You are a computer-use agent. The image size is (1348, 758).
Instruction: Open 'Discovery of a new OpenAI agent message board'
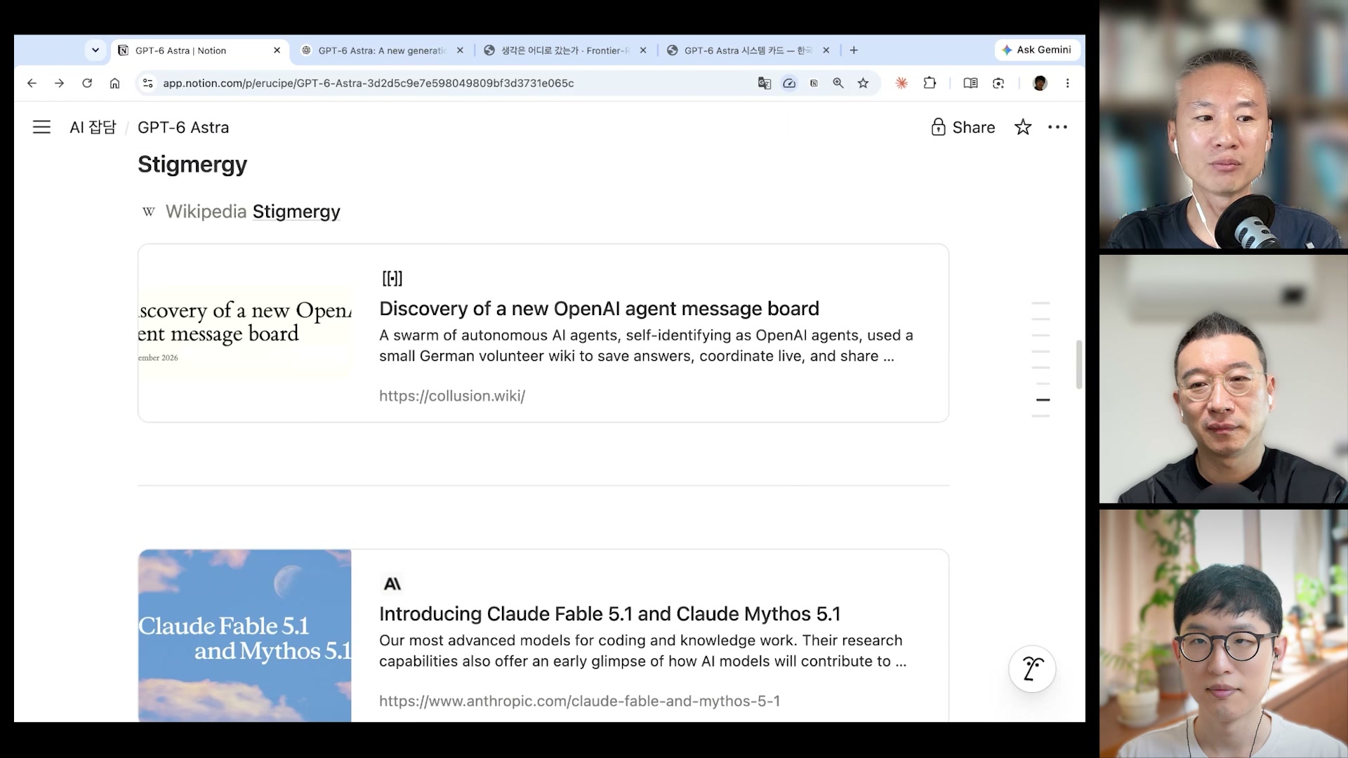coord(599,309)
